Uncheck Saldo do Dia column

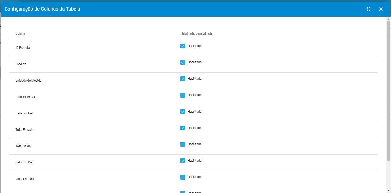click(183, 161)
